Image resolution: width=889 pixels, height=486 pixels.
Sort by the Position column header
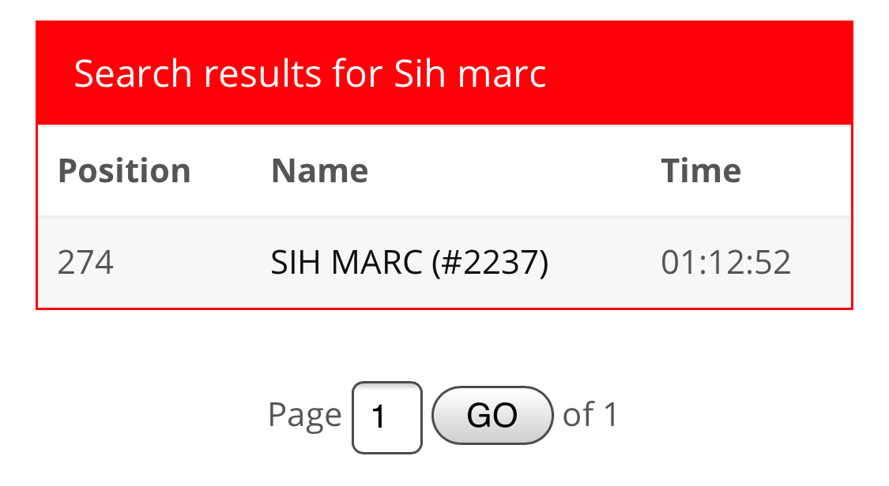click(124, 171)
